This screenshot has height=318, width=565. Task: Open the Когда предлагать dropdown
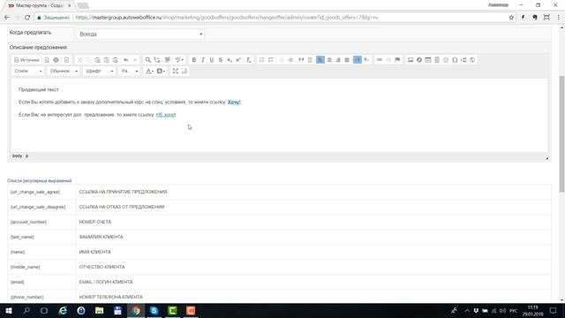(140, 34)
